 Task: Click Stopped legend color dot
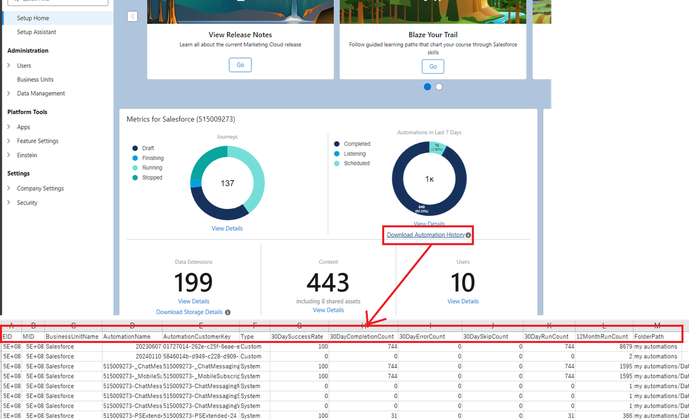(x=136, y=177)
